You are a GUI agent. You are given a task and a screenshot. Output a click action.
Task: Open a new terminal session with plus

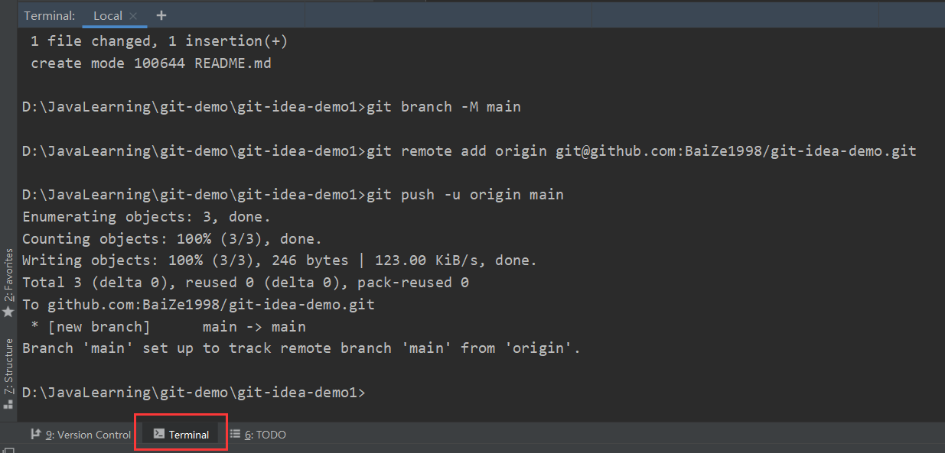click(161, 15)
